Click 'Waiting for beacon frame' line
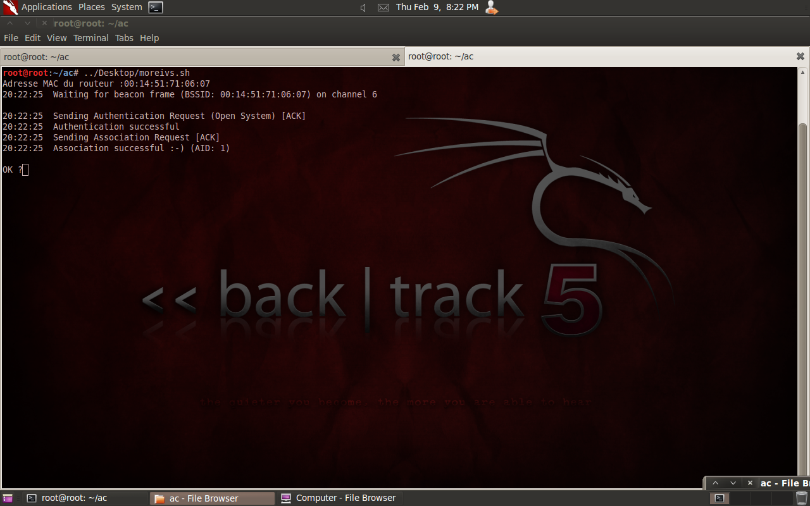This screenshot has width=810, height=506. [190, 94]
